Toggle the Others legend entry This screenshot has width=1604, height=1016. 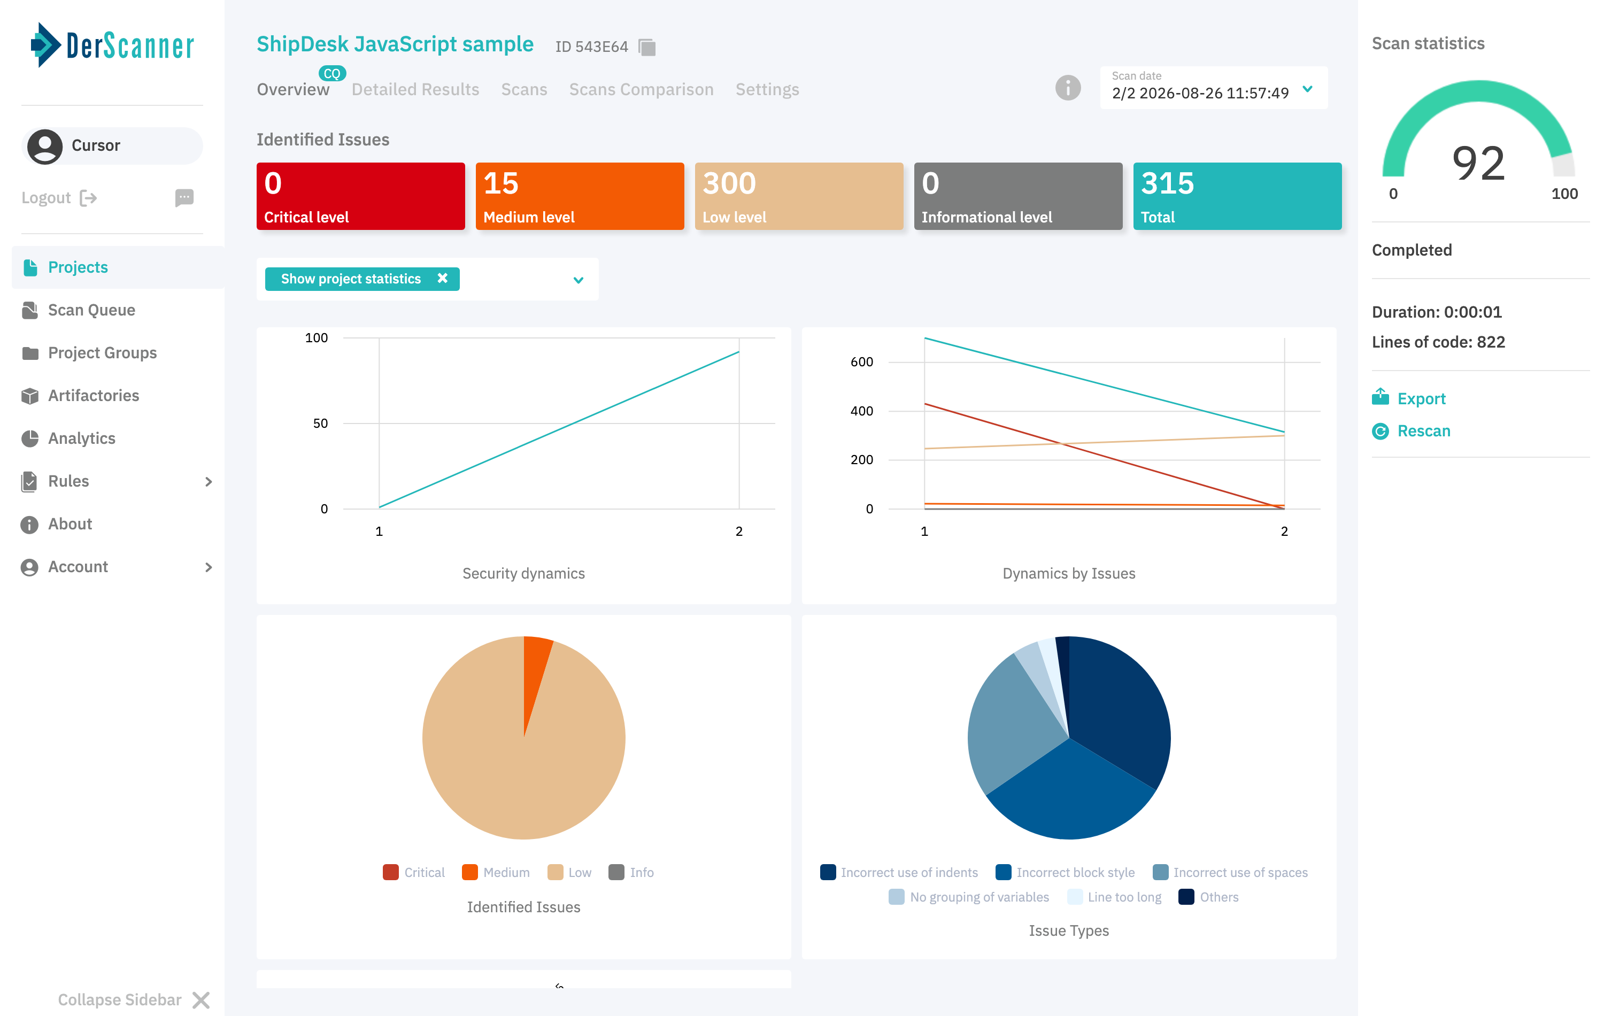coord(1208,897)
